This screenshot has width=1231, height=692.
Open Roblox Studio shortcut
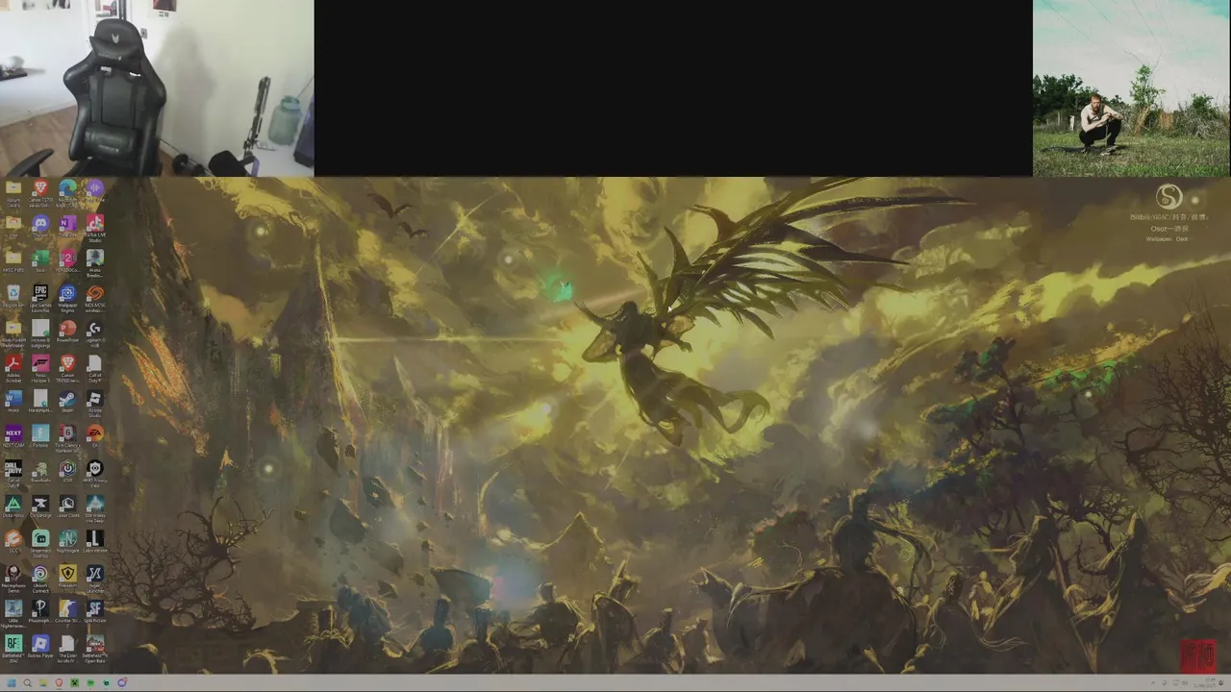tap(94, 405)
